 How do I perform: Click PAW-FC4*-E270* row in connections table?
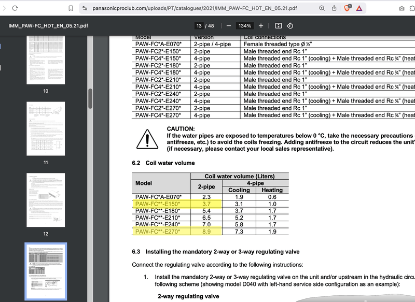coord(158,115)
